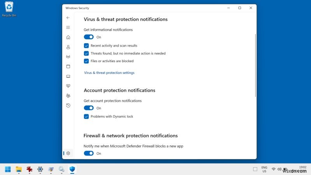Click Firewall & network protection notifications heading
The width and height of the screenshot is (311, 175).
pyautogui.click(x=131, y=136)
